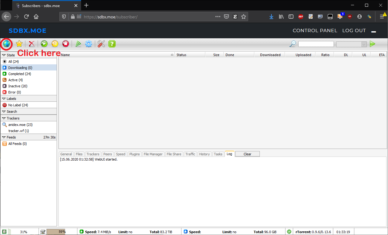
Task: Switch to the Trackers tab
Action: point(93,154)
